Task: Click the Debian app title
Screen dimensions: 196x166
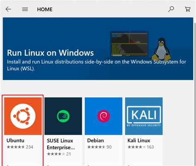Action: (96, 140)
